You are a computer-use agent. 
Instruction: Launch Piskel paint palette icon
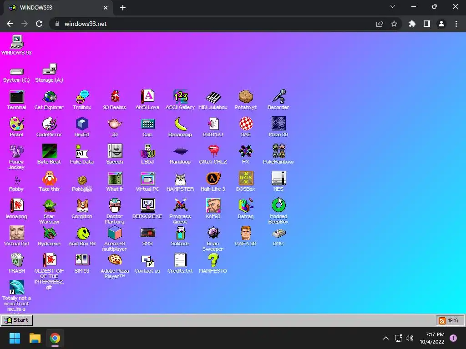coord(17,125)
